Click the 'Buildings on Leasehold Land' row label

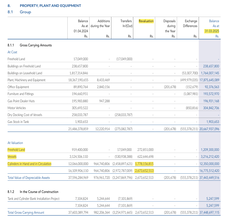[25, 73]
